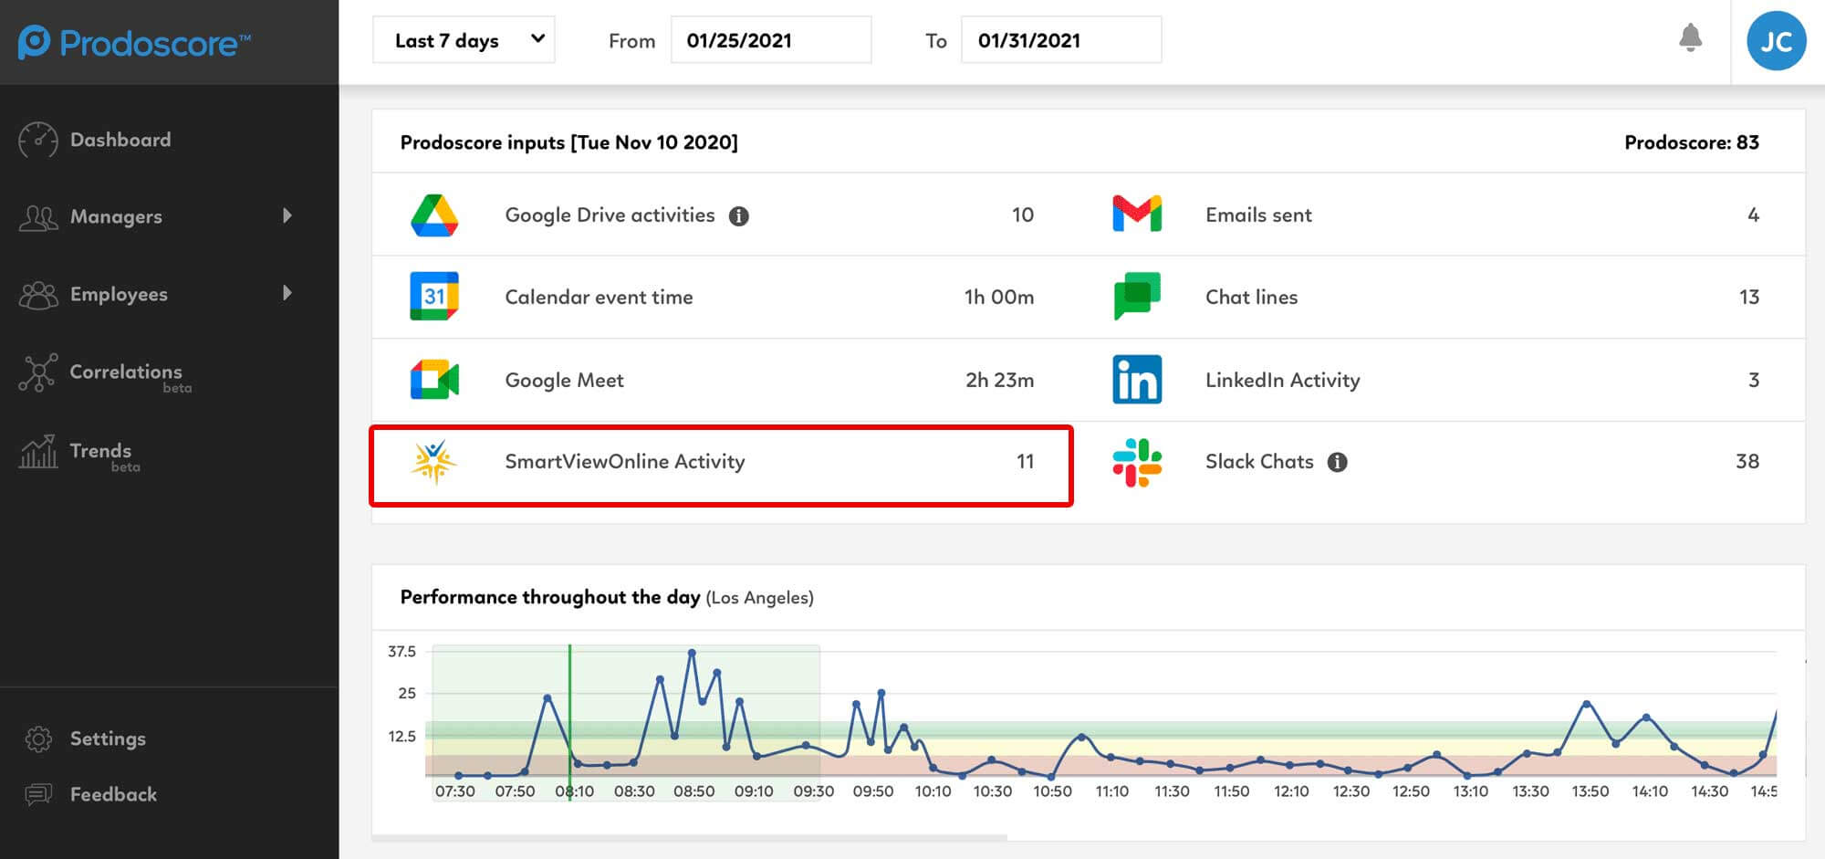Expand the Managers submenu arrow
The height and width of the screenshot is (859, 1825).
pos(287,215)
